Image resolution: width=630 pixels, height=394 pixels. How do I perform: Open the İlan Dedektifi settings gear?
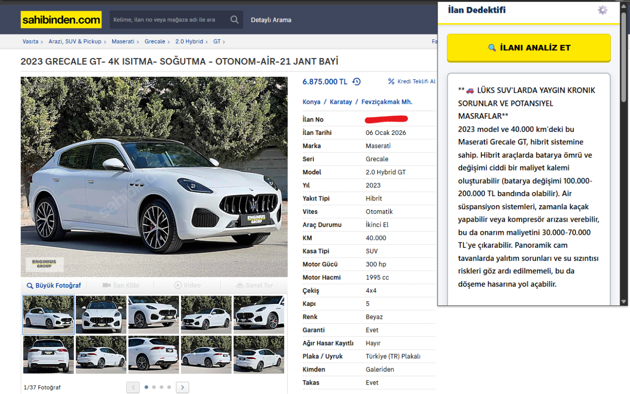[602, 10]
